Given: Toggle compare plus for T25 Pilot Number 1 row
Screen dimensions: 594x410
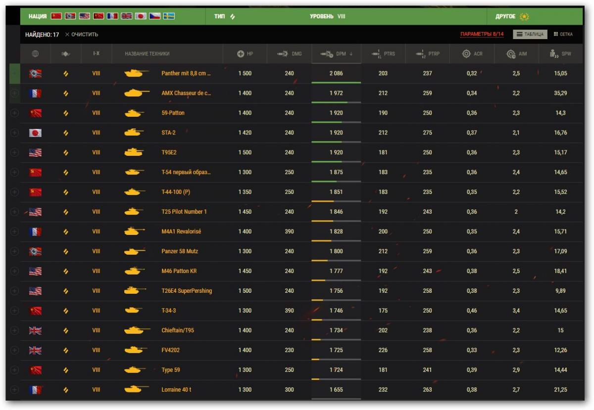Looking at the screenshot, I should 14,212.
